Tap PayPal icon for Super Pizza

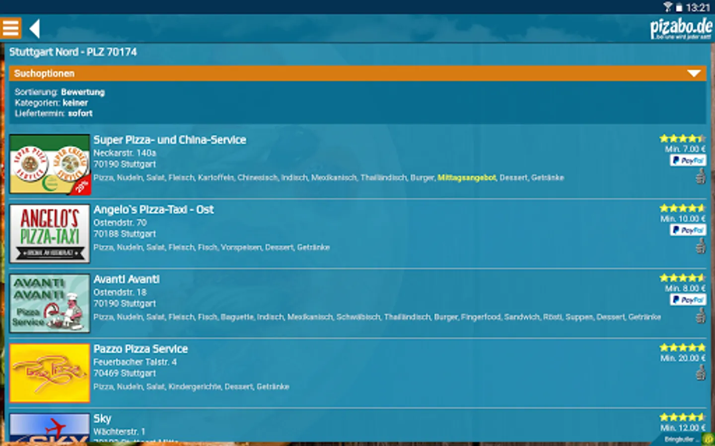[688, 161]
